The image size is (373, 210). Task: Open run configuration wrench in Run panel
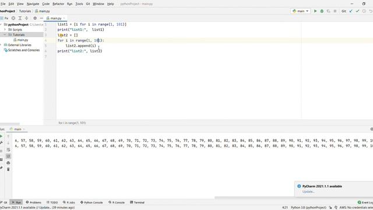pyautogui.click(x=1, y=143)
